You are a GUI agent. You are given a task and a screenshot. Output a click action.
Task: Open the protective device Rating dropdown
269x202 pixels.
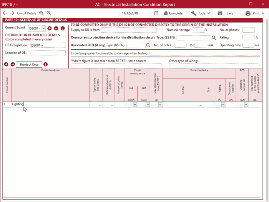223,104
